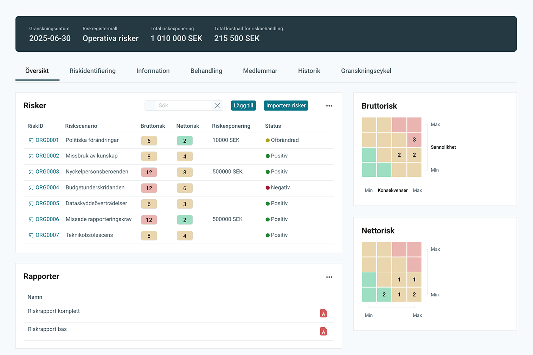Click the link icon beside ORG0001
The image size is (533, 355).
(x=31, y=141)
